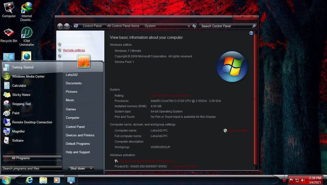Open Computer desktop icon

click(x=9, y=10)
